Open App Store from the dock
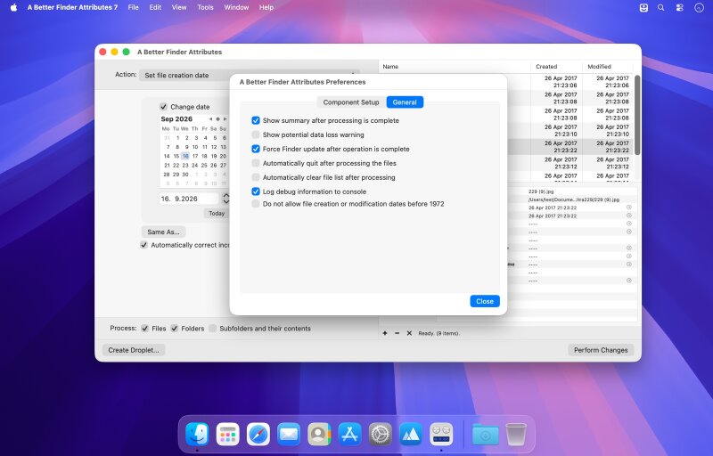Screen dimensions: 713x456 coord(349,435)
